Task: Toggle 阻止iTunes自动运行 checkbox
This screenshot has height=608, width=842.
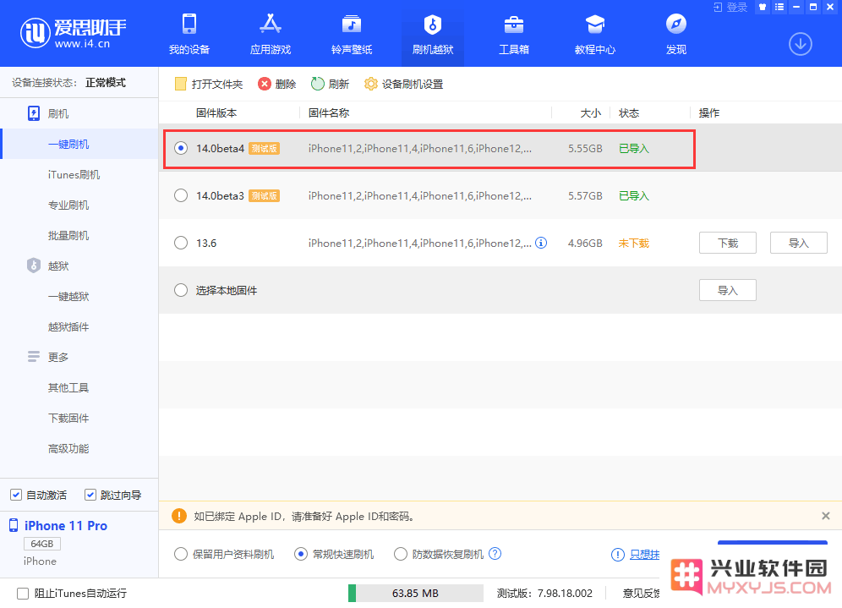Action: point(23,593)
